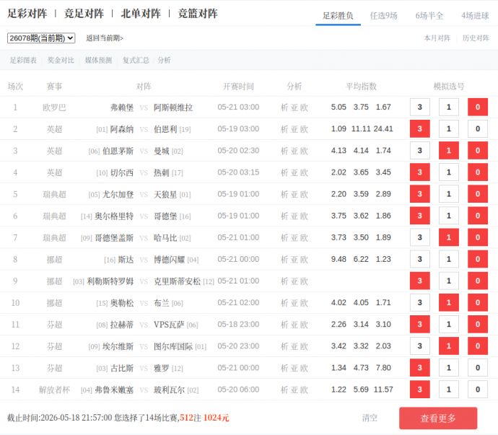498x435 pixels.
Task: Click the 返回当前期 link
Action: pos(105,38)
